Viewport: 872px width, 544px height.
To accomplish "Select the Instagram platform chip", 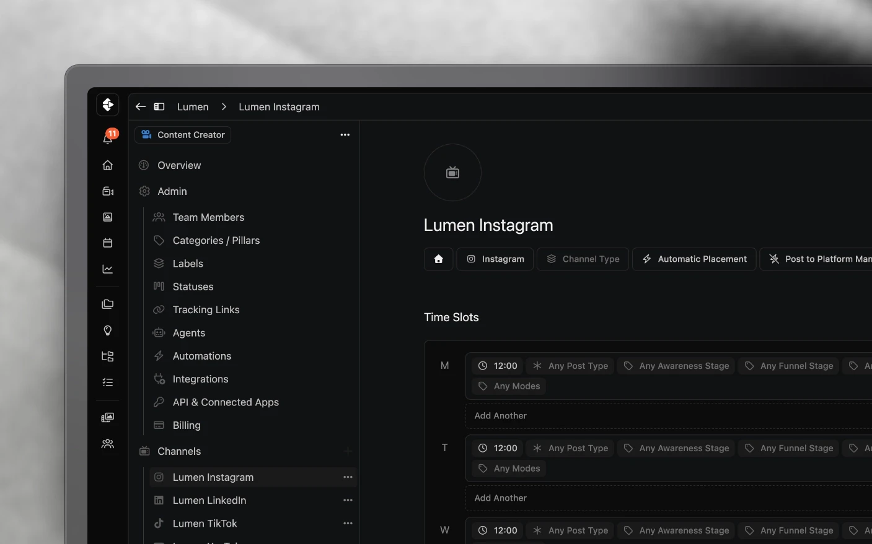I will 495,259.
